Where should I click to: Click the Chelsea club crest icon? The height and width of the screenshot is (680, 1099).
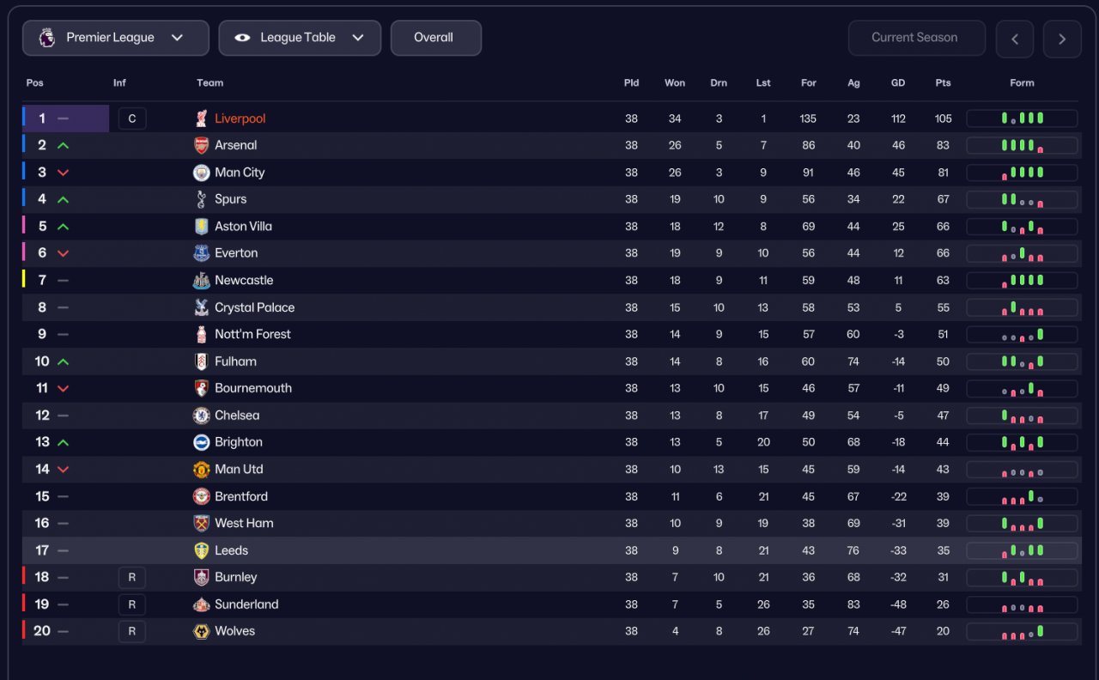point(201,416)
